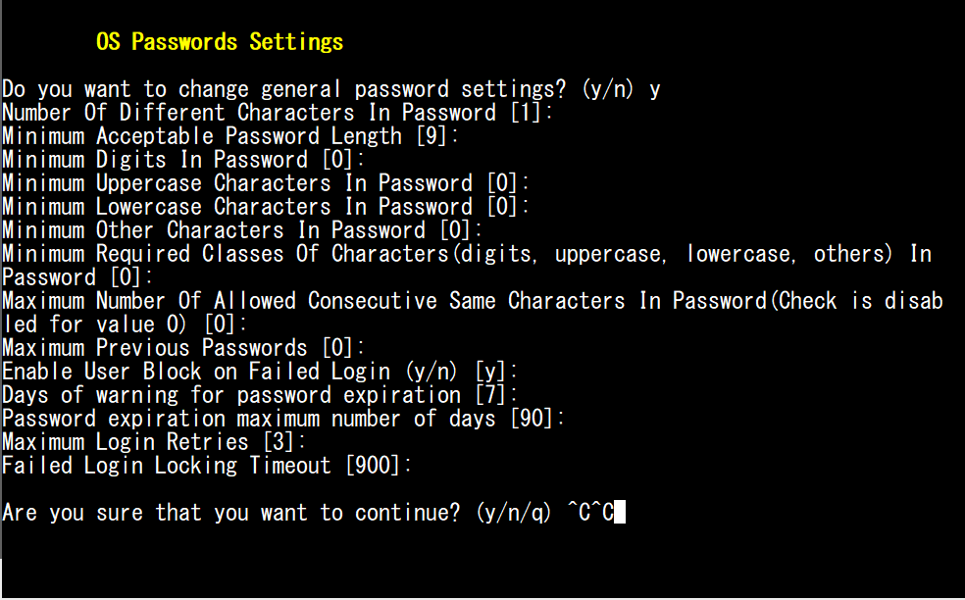Click the "Are you sure that you want to continue?" prompt
Screen dimensions: 965x600
click(x=230, y=513)
